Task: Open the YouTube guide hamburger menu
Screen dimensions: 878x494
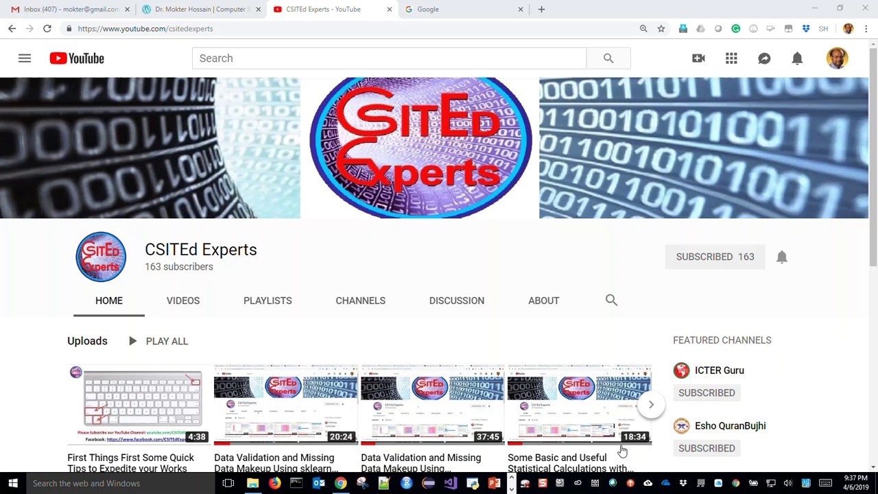Action: point(25,58)
